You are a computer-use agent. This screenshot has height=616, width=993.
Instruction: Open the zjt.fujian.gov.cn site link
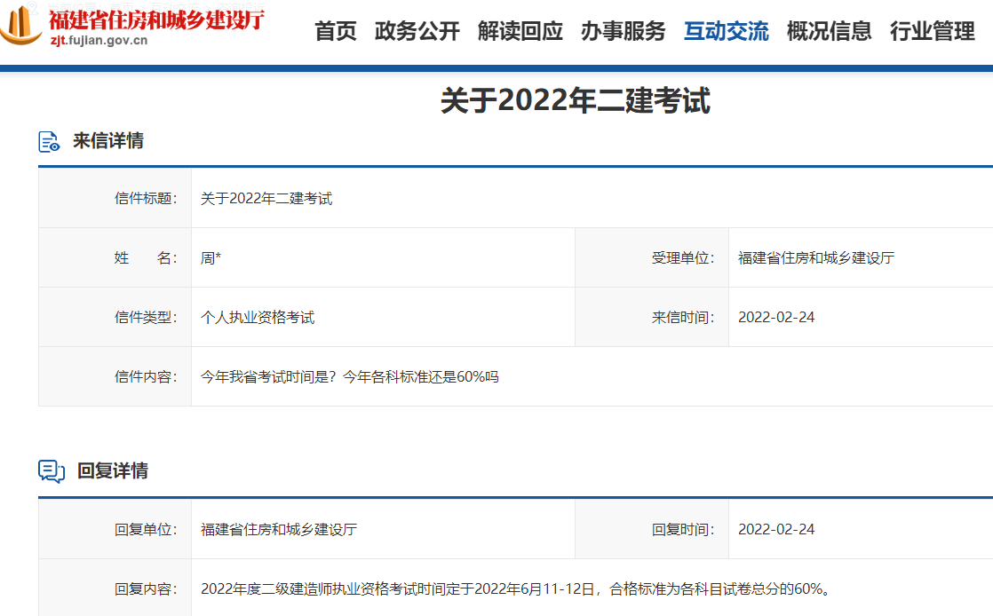point(100,40)
